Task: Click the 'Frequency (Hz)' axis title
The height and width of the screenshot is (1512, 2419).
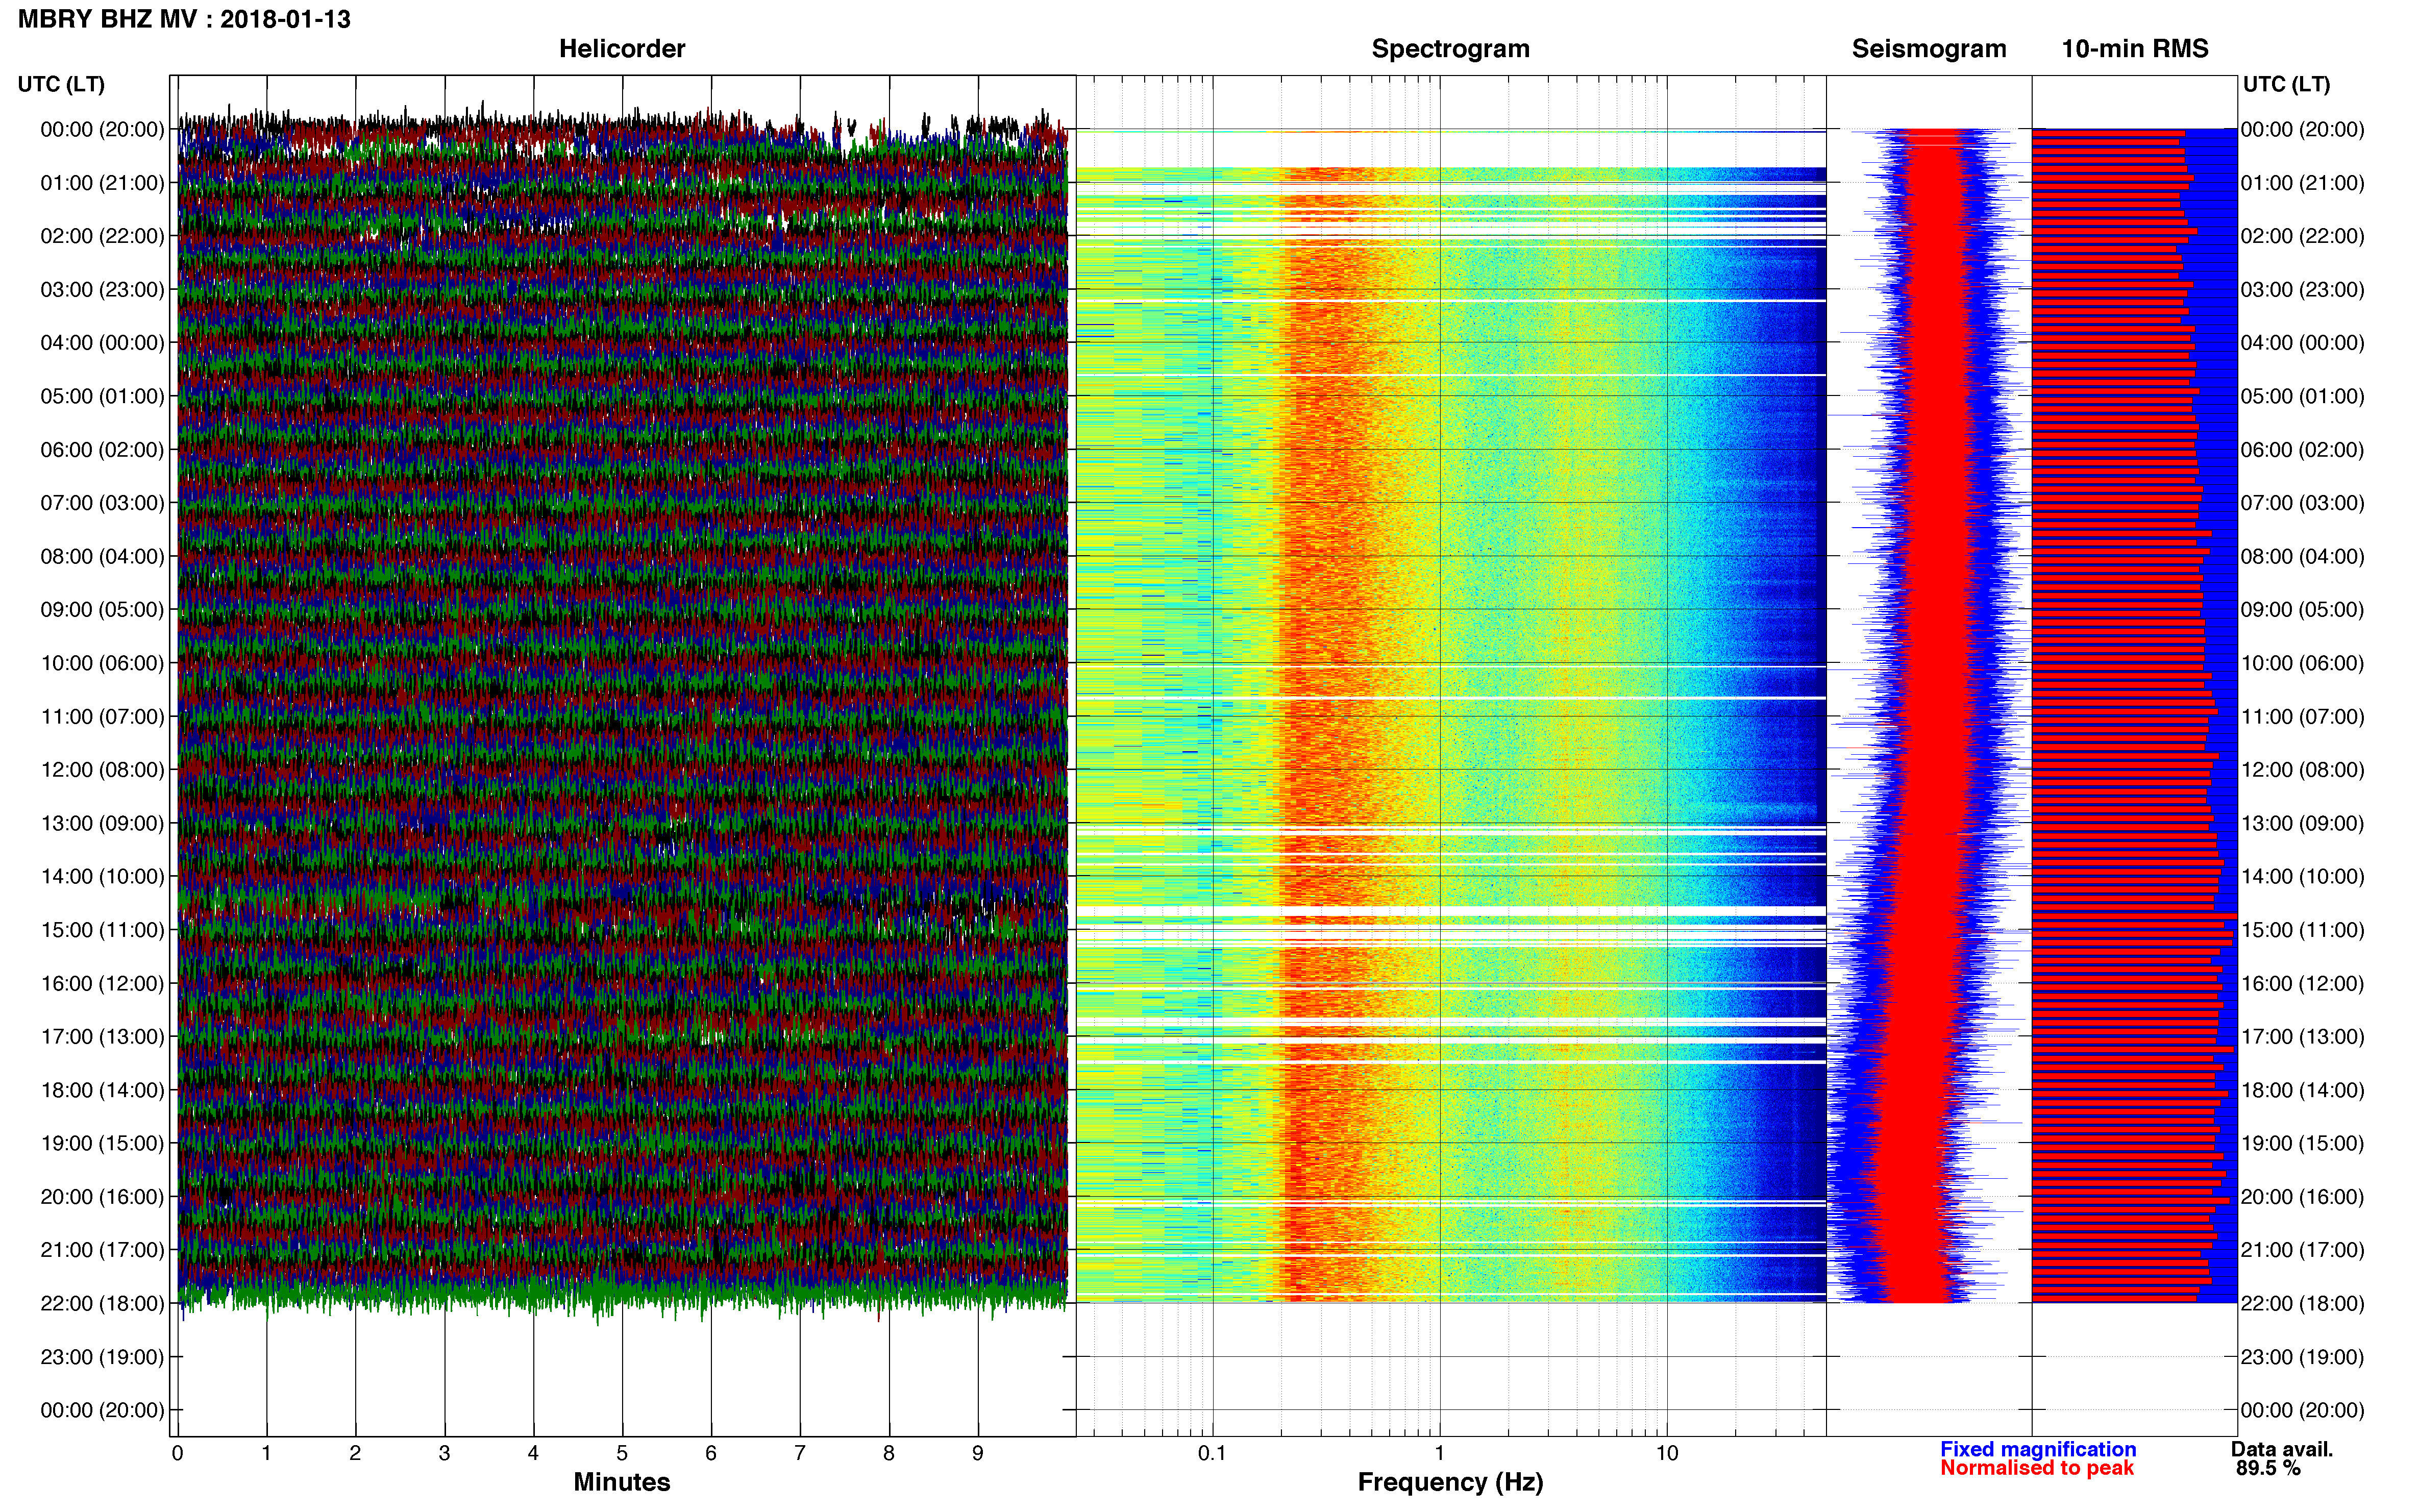Action: point(1450,1482)
